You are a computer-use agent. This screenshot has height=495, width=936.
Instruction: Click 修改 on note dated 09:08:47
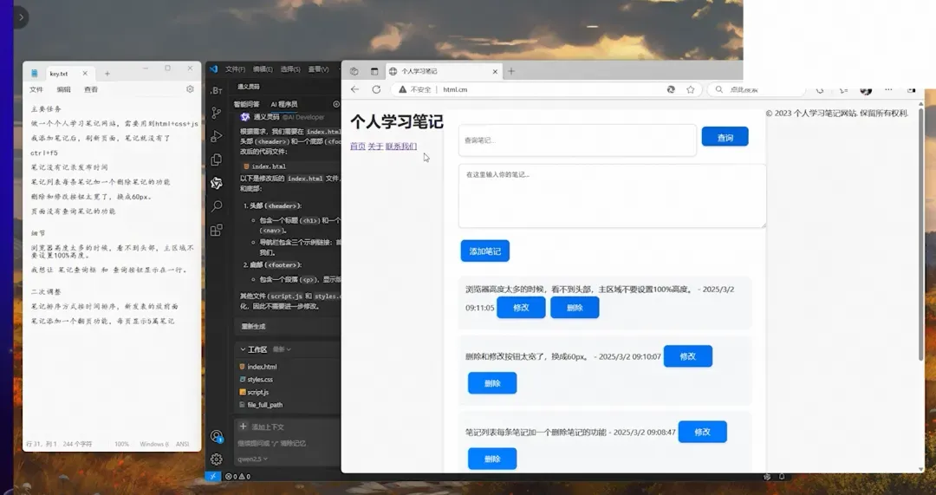703,432
